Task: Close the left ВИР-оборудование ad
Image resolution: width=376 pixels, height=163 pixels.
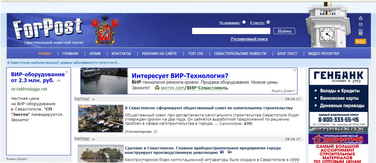Action: [67, 72]
